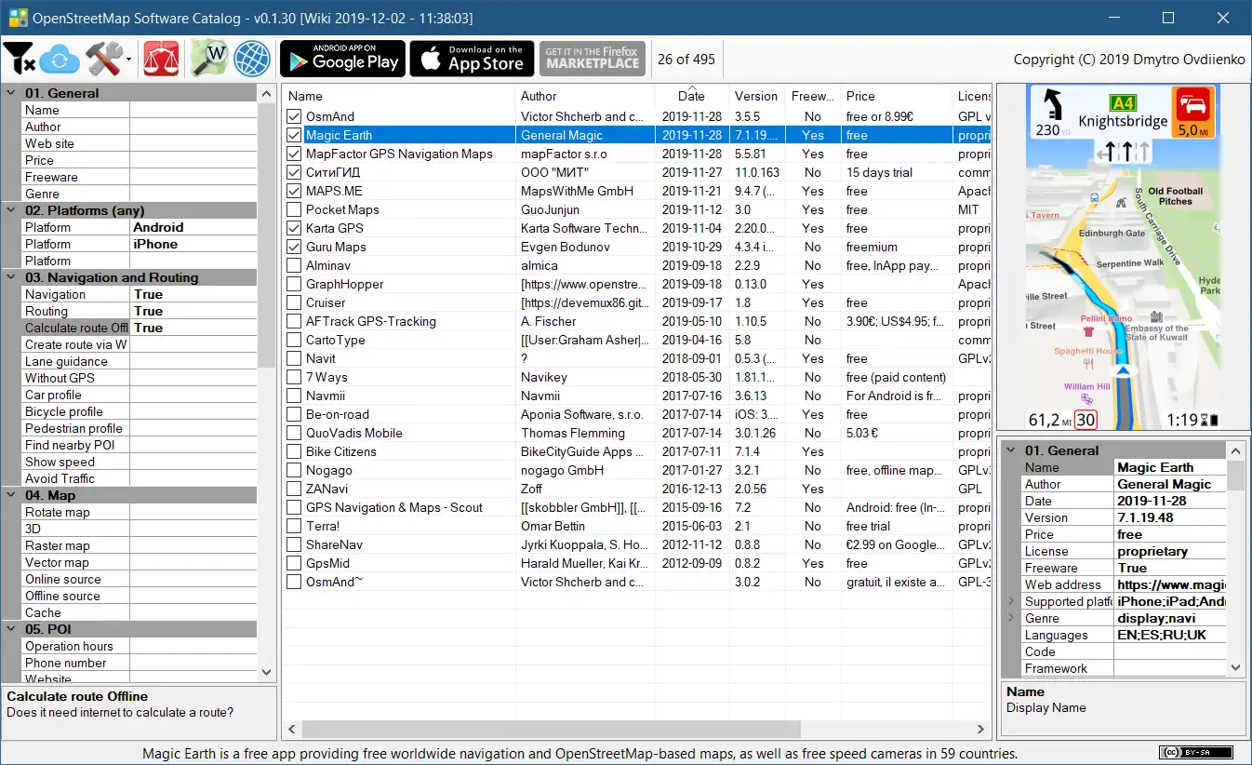Sort list by Version column header
The width and height of the screenshot is (1252, 765).
757,96
